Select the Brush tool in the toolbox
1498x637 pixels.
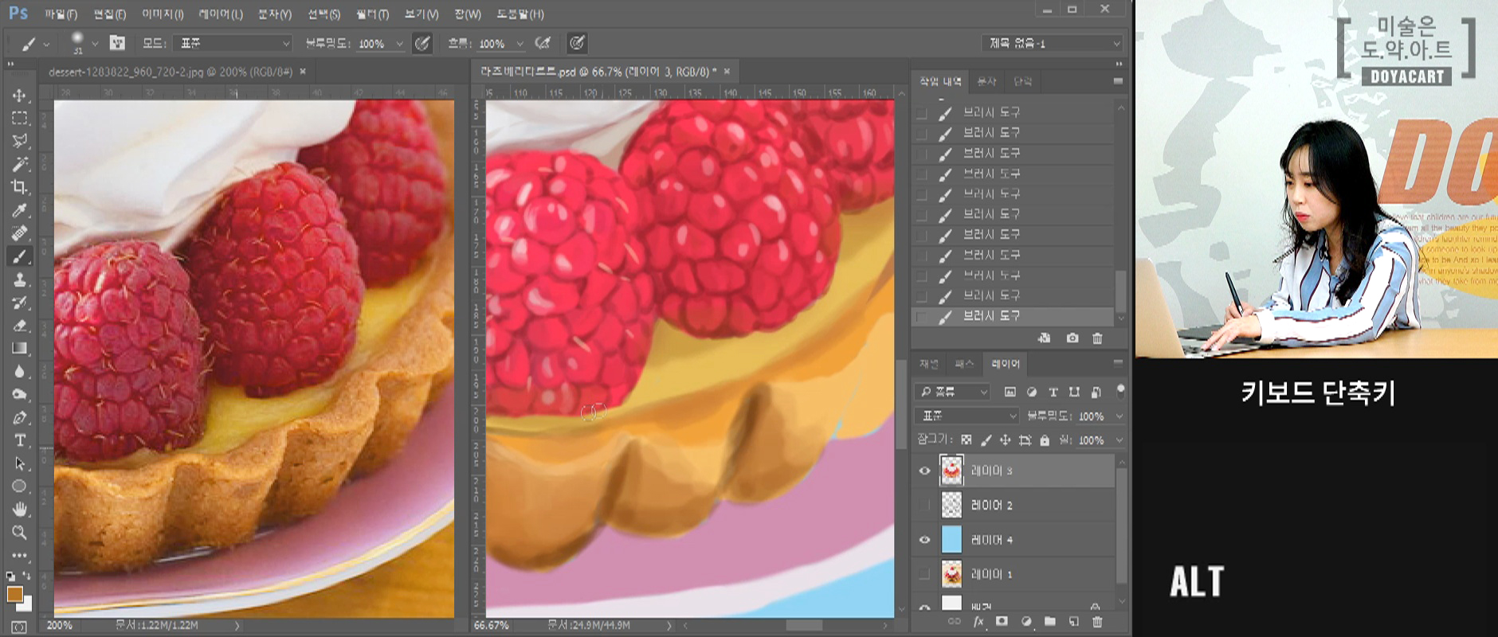(19, 256)
